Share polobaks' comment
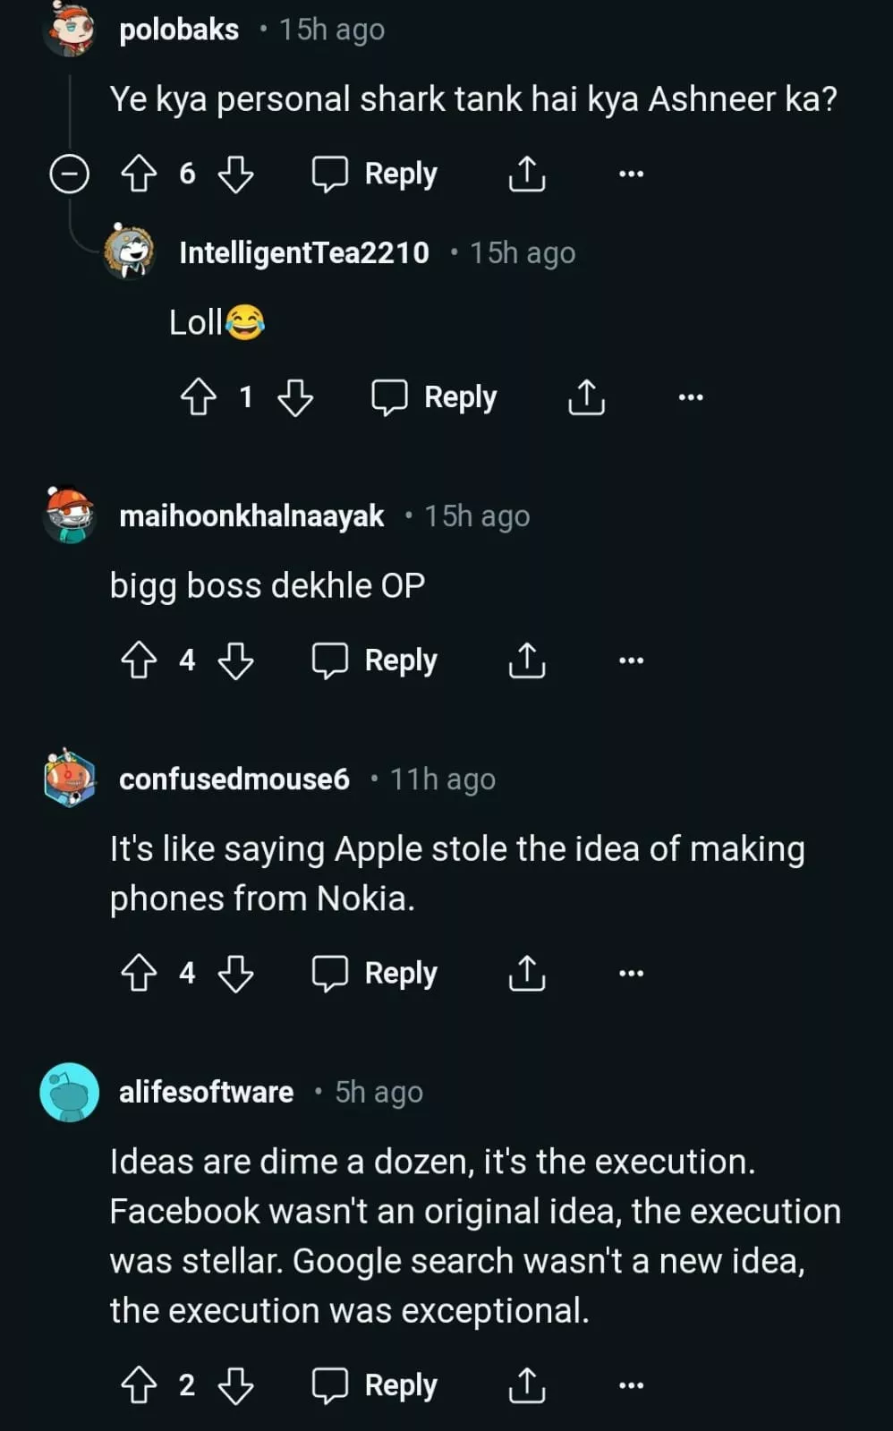Viewport: 893px width, 1431px height. (527, 174)
